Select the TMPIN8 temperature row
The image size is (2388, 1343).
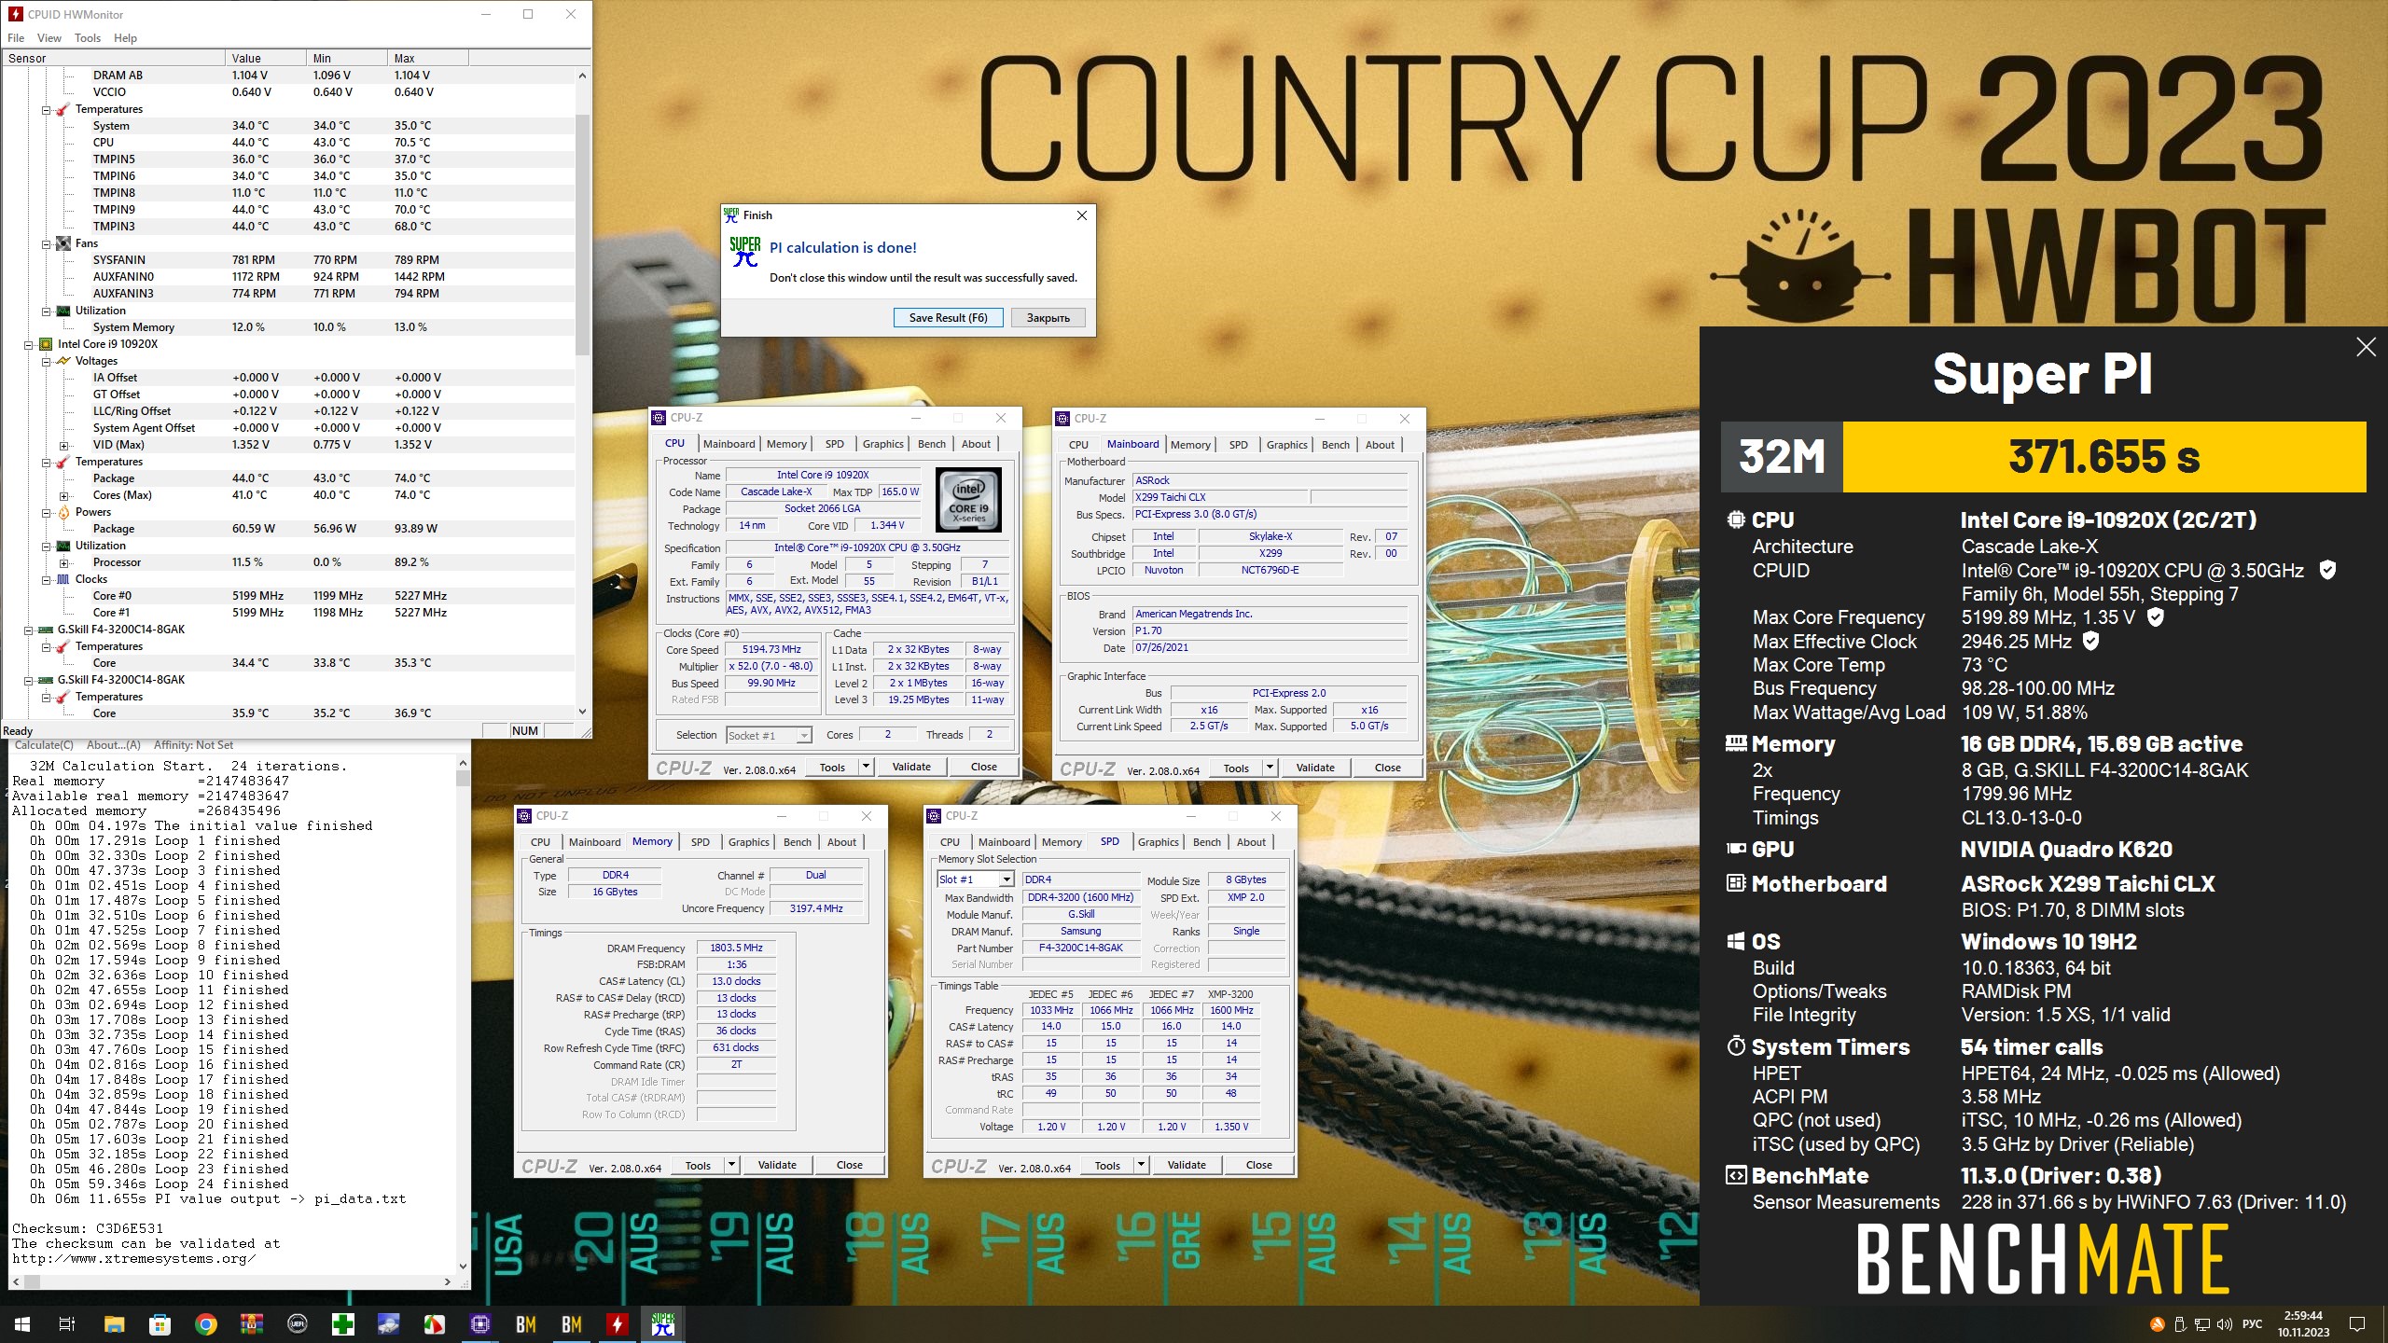point(289,193)
